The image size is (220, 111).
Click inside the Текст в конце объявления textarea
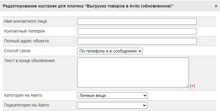tap(133, 73)
